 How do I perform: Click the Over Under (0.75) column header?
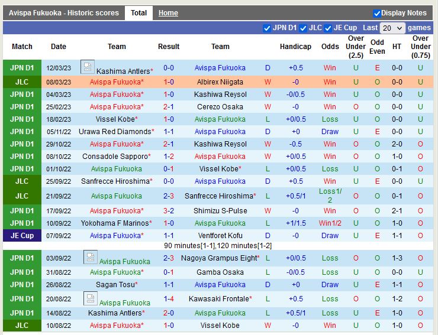click(420, 47)
